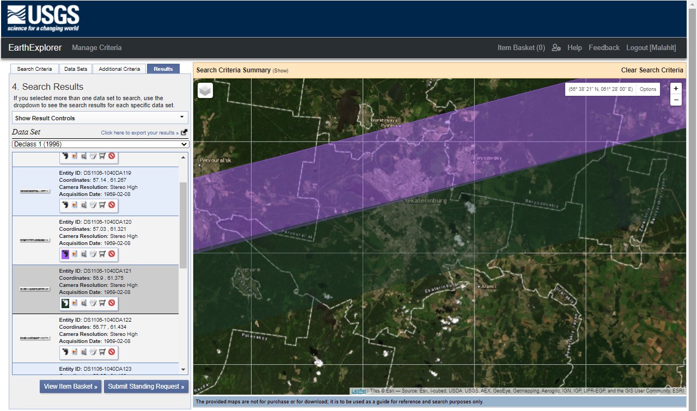Open map coordinate Options menu
This screenshot has width=697, height=411.
pos(648,89)
